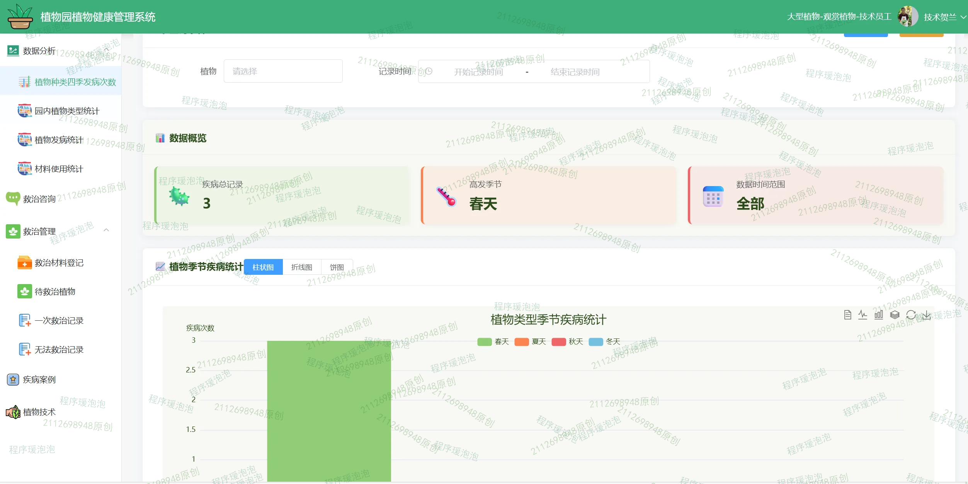Click the 开始记录时间 date field

478,72
